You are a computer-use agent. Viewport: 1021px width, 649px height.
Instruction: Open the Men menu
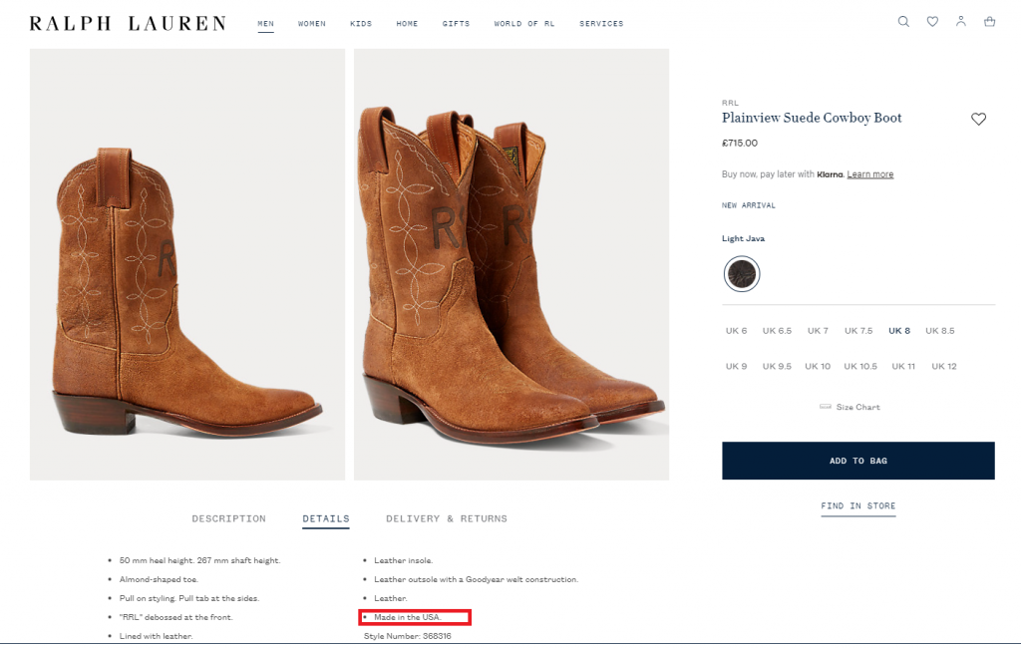tap(265, 24)
